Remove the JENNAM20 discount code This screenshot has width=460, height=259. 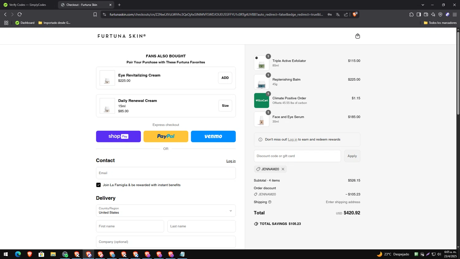[283, 169]
